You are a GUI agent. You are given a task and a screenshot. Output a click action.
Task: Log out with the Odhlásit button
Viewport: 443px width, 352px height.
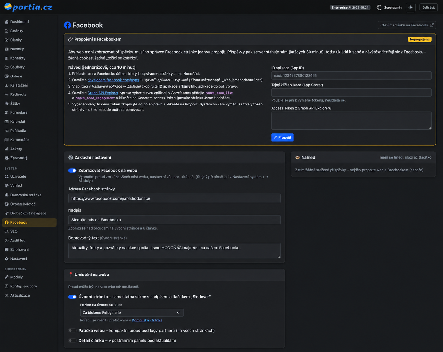[429, 7]
